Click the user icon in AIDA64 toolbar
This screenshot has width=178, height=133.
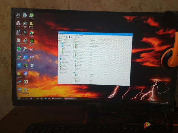[x=69, y=37]
